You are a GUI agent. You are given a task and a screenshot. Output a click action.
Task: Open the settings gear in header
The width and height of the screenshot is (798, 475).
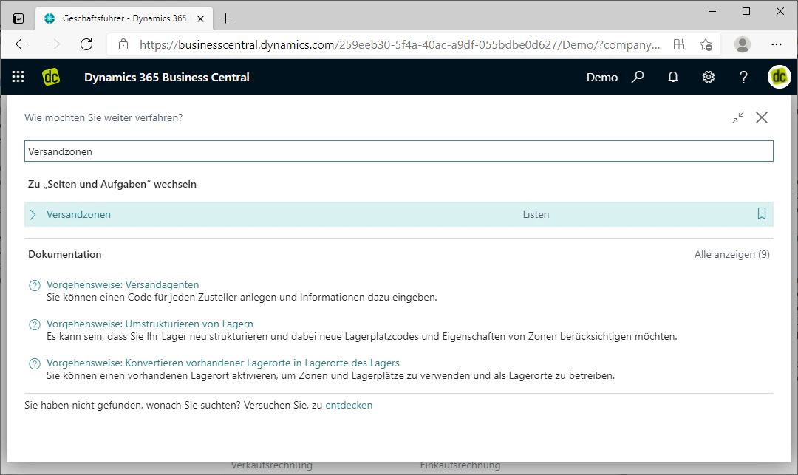pos(709,77)
